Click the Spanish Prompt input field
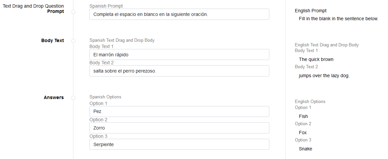 coord(179,14)
